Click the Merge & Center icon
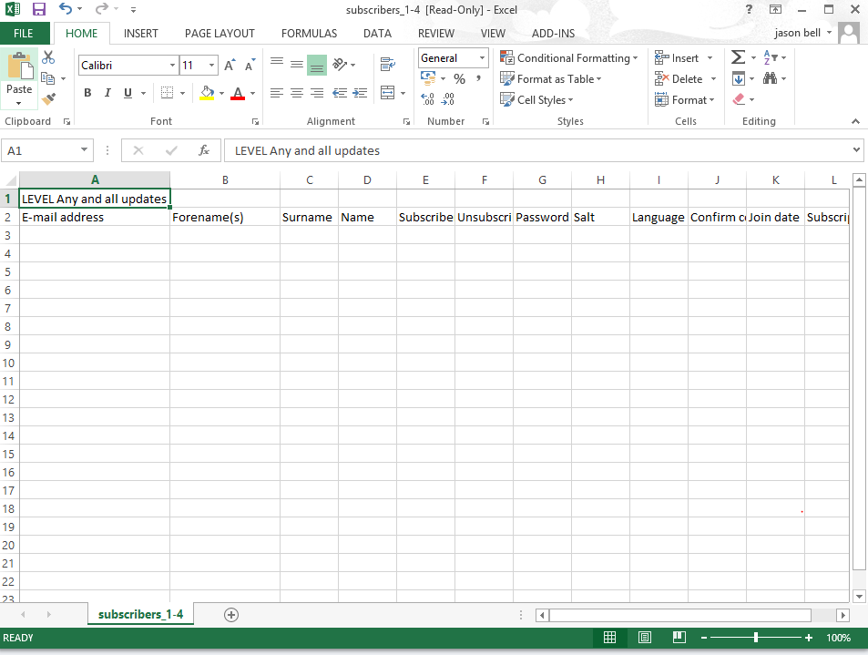The height and width of the screenshot is (655, 868). 387,92
